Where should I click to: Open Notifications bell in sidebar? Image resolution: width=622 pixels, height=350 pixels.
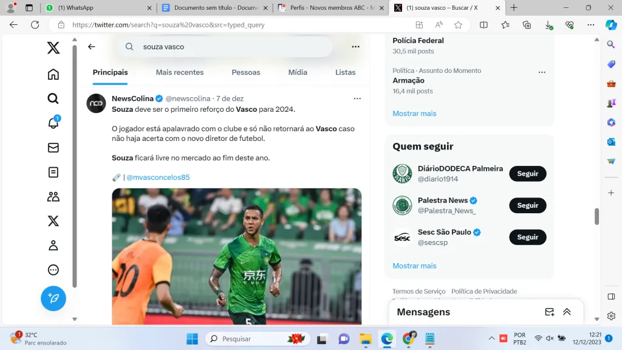53,123
